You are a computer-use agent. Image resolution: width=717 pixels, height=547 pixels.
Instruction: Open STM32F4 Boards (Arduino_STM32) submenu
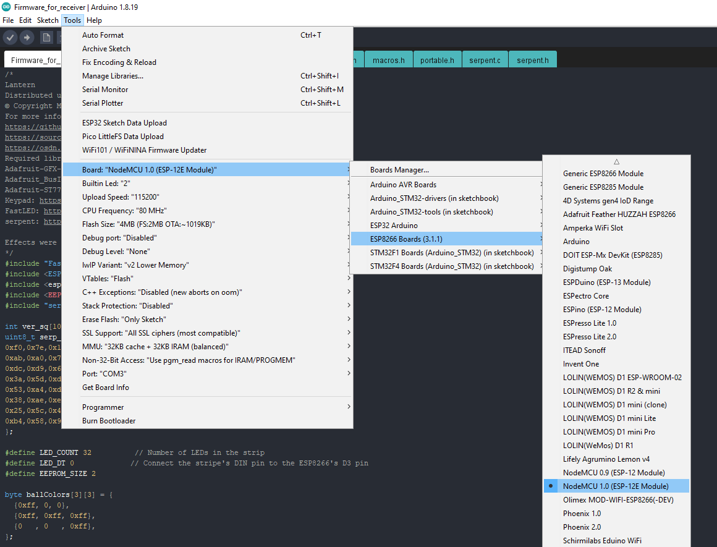(x=446, y=266)
